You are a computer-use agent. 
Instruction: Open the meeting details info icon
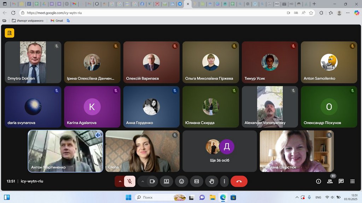tap(319, 181)
